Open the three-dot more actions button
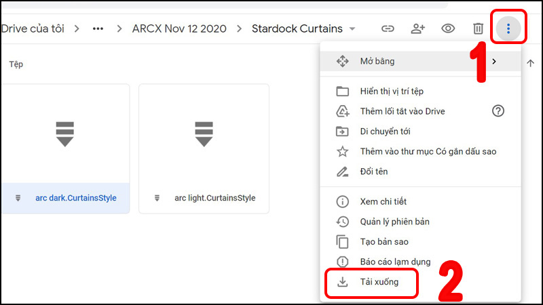Viewport: 543px width, 305px height. click(508, 28)
